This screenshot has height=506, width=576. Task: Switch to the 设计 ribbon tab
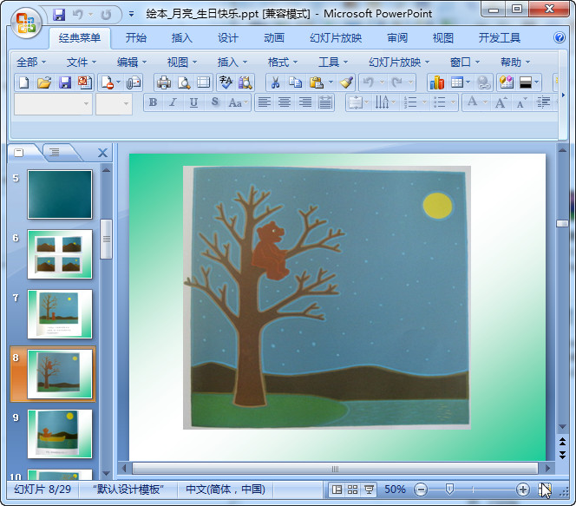click(228, 38)
